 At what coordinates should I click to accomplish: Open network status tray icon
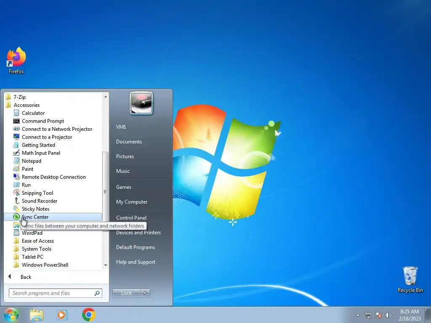(x=368, y=315)
